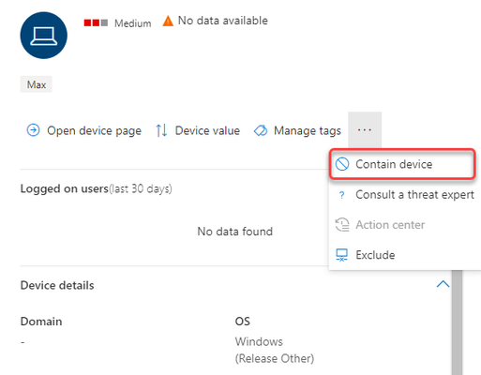
Task: Click the No data available text
Action: [x=223, y=21]
